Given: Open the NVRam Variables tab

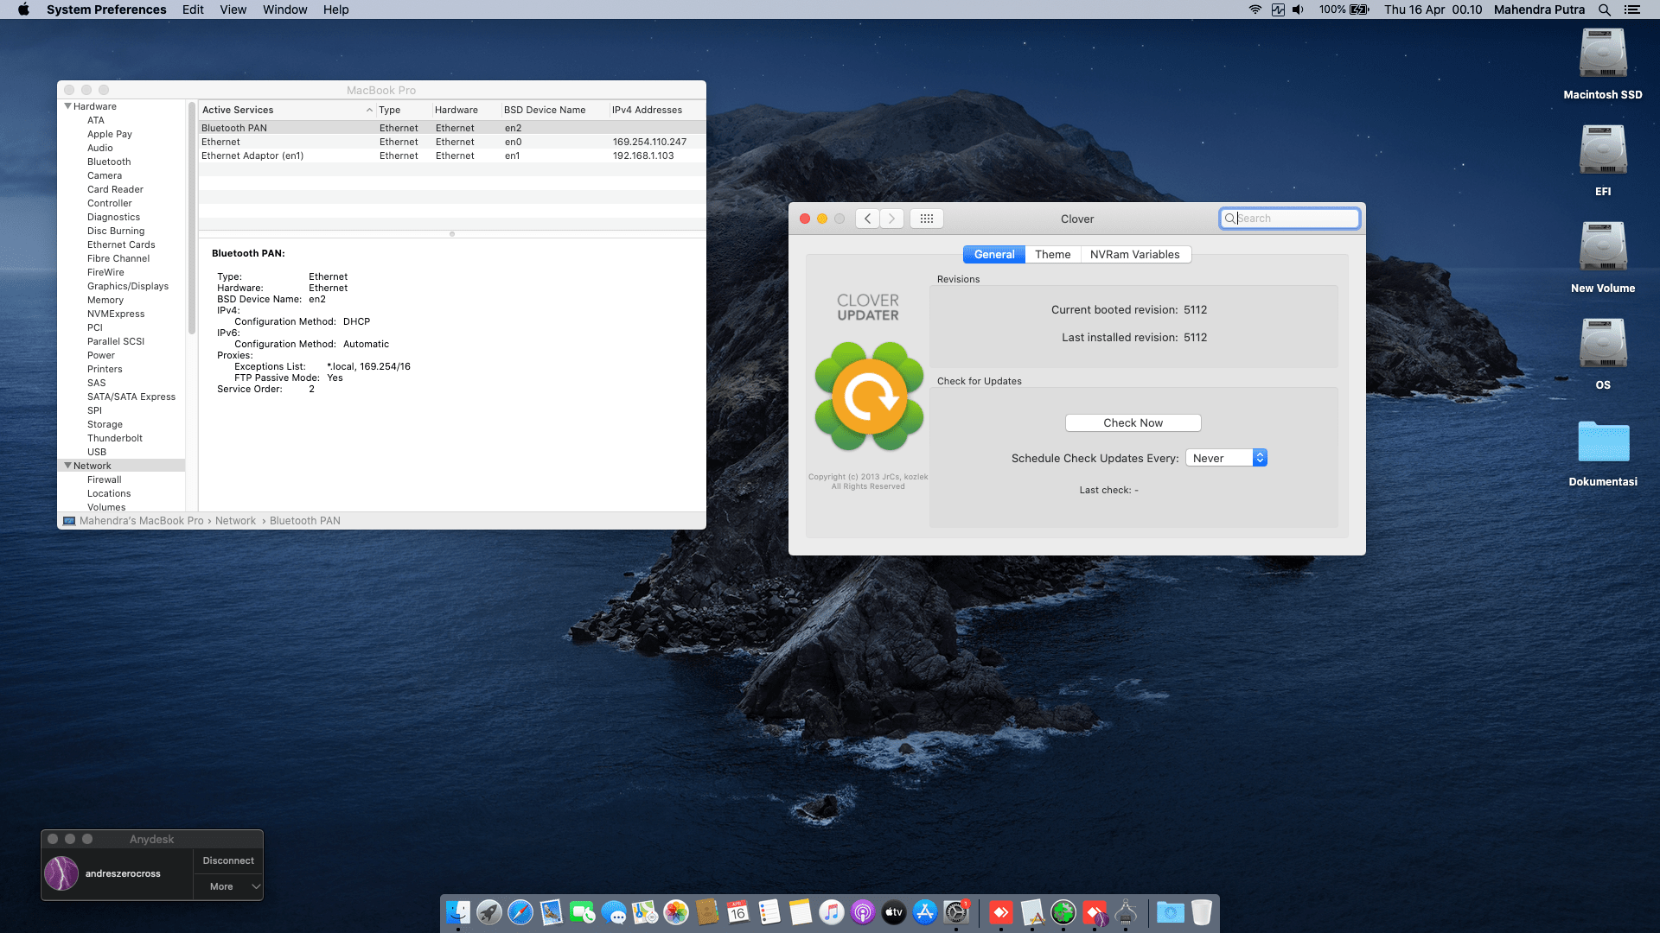Looking at the screenshot, I should click(x=1134, y=254).
